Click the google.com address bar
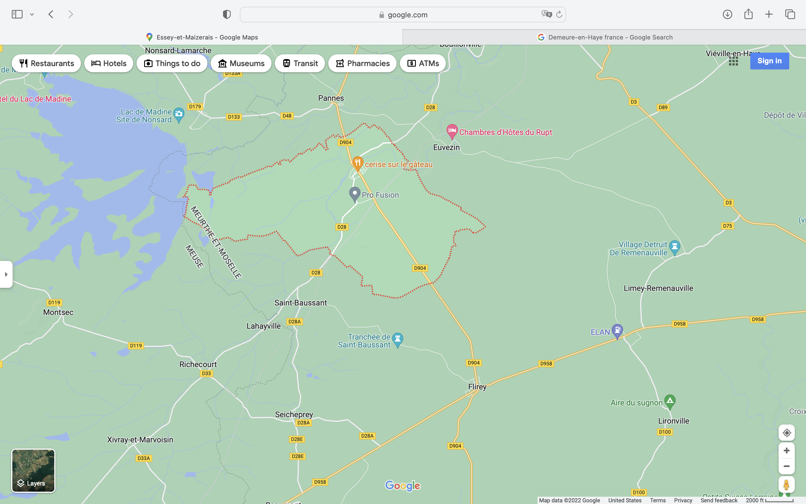This screenshot has height=504, width=806. (x=403, y=15)
